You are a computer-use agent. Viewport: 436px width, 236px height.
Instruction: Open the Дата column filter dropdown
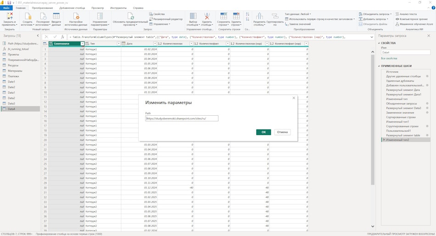pyautogui.click(x=155, y=44)
